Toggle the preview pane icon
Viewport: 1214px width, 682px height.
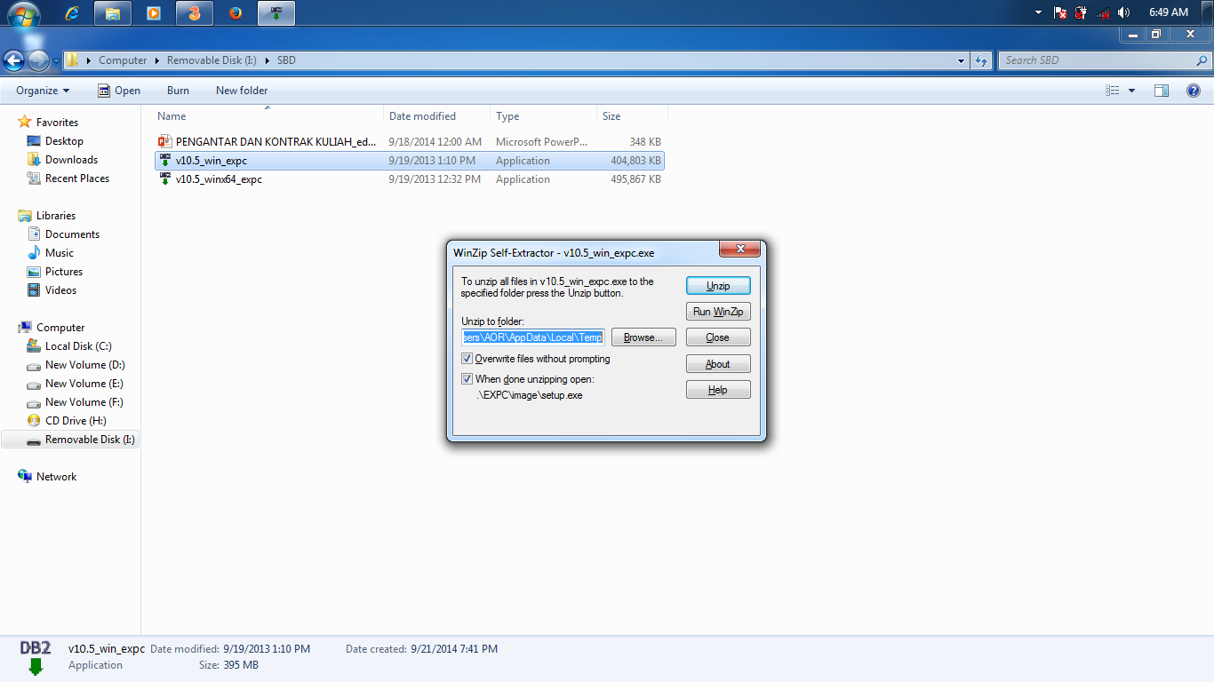click(1162, 91)
